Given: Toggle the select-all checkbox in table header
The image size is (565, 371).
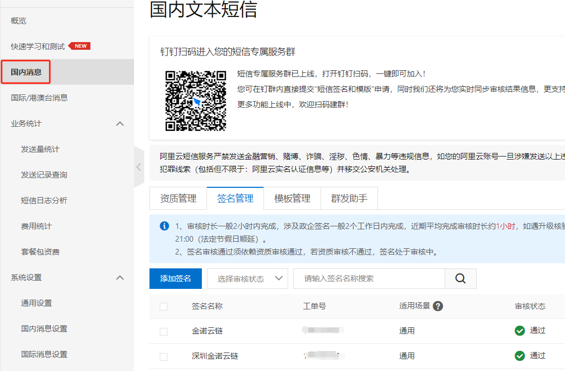Looking at the screenshot, I should pyautogui.click(x=163, y=306).
